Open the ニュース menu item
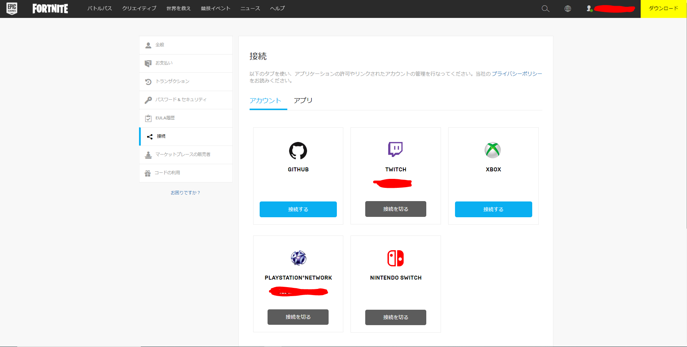 coord(250,8)
